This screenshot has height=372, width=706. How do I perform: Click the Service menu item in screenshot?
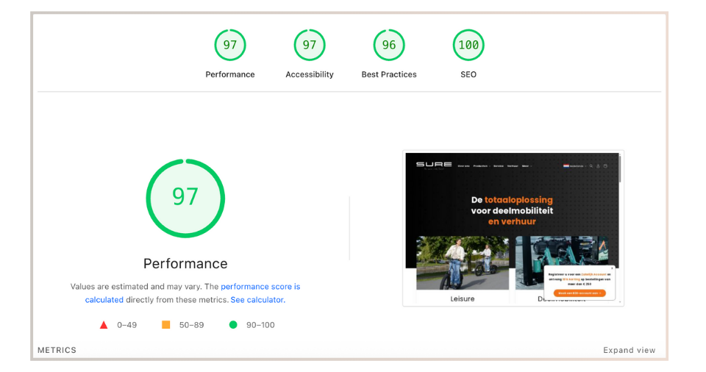tap(499, 165)
